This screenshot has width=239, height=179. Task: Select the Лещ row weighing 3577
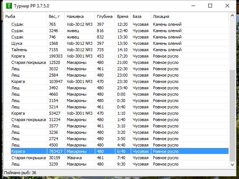pyautogui.click(x=116, y=126)
